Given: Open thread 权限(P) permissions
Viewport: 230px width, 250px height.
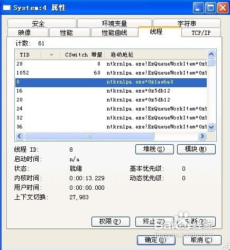Looking at the screenshot, I should [x=111, y=221].
